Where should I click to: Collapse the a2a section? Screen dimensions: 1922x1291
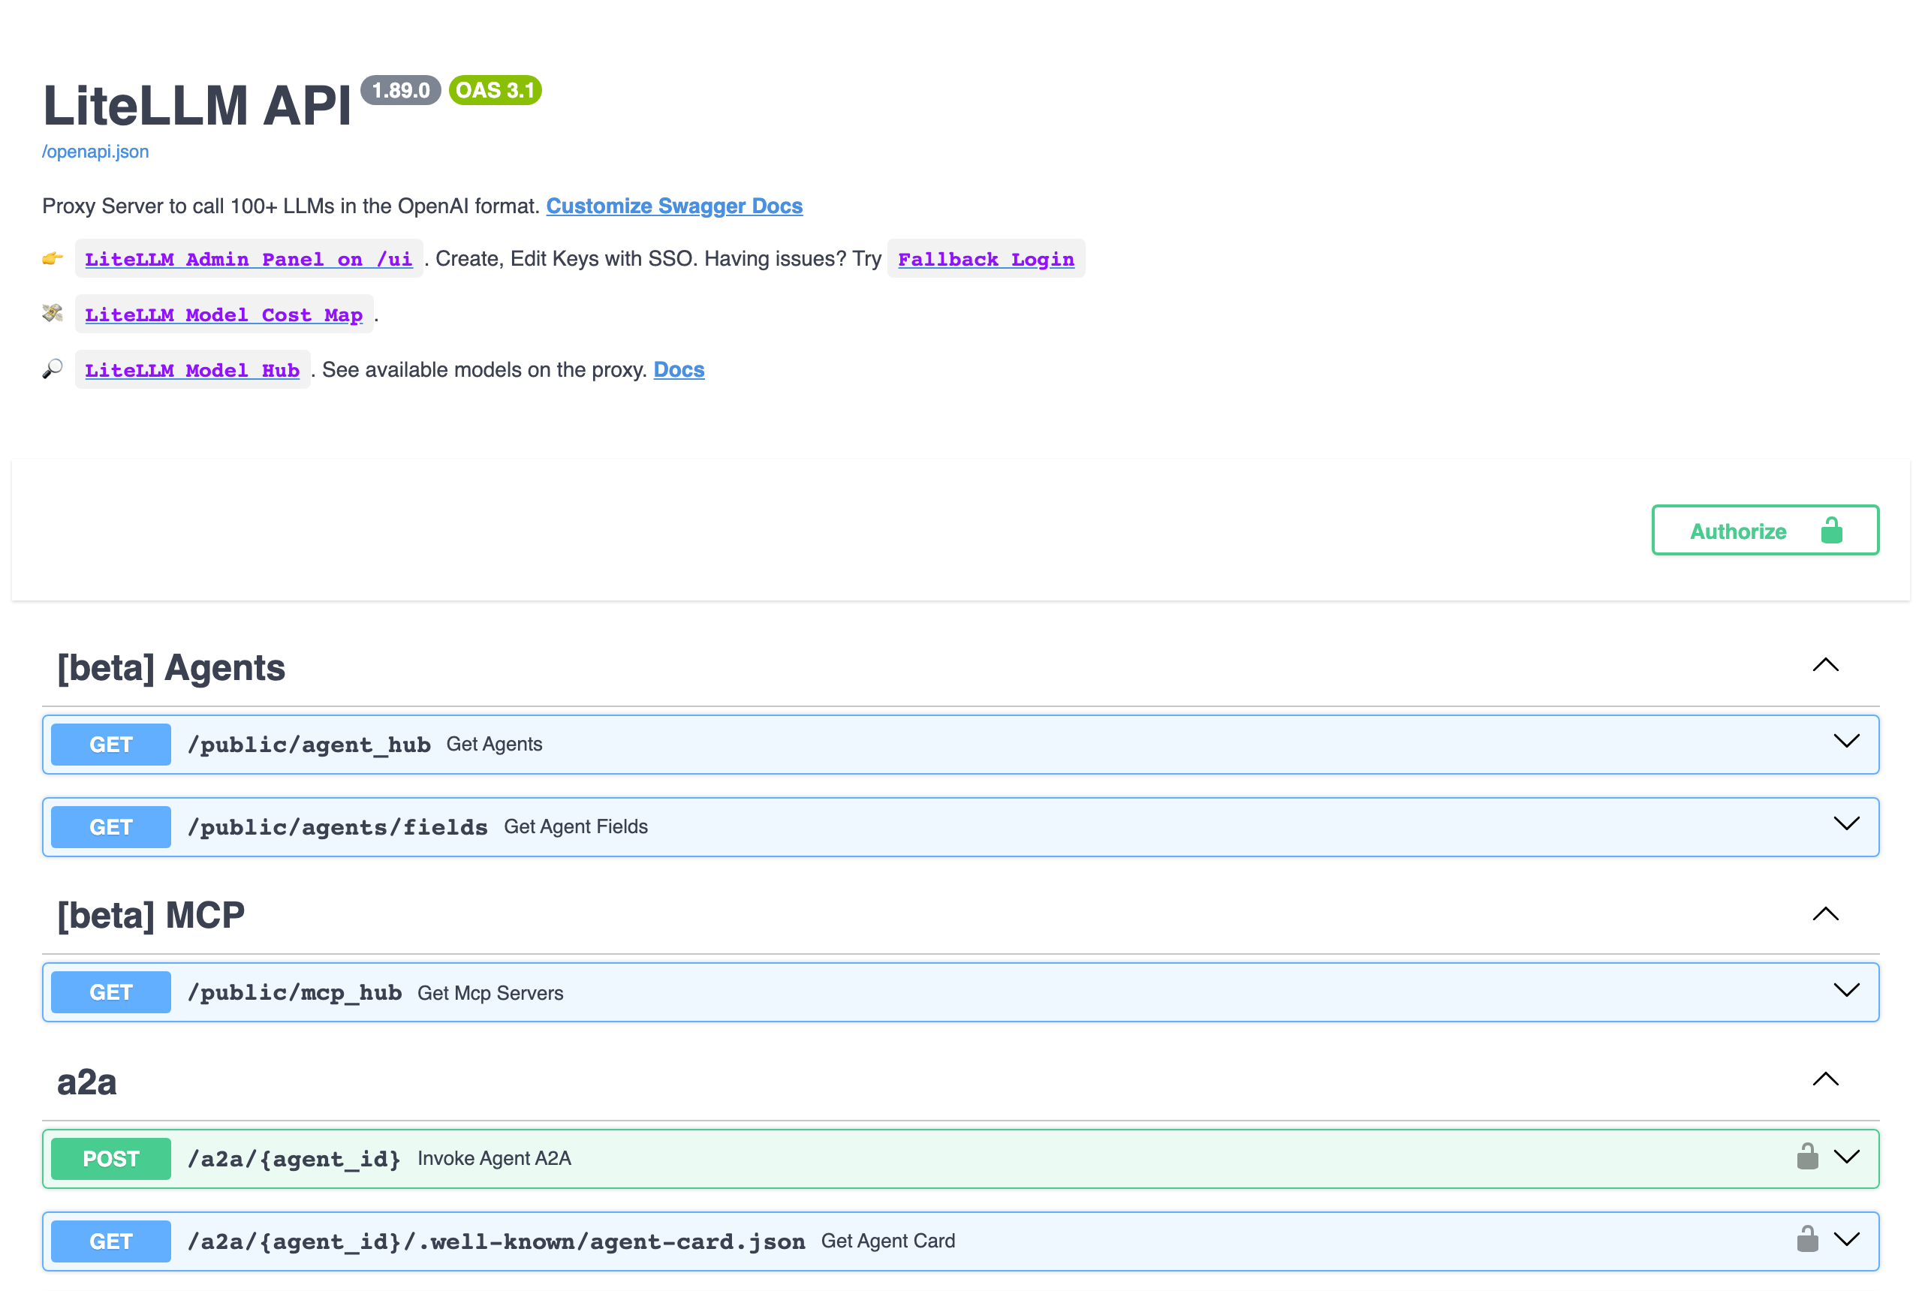pyautogui.click(x=1826, y=1079)
